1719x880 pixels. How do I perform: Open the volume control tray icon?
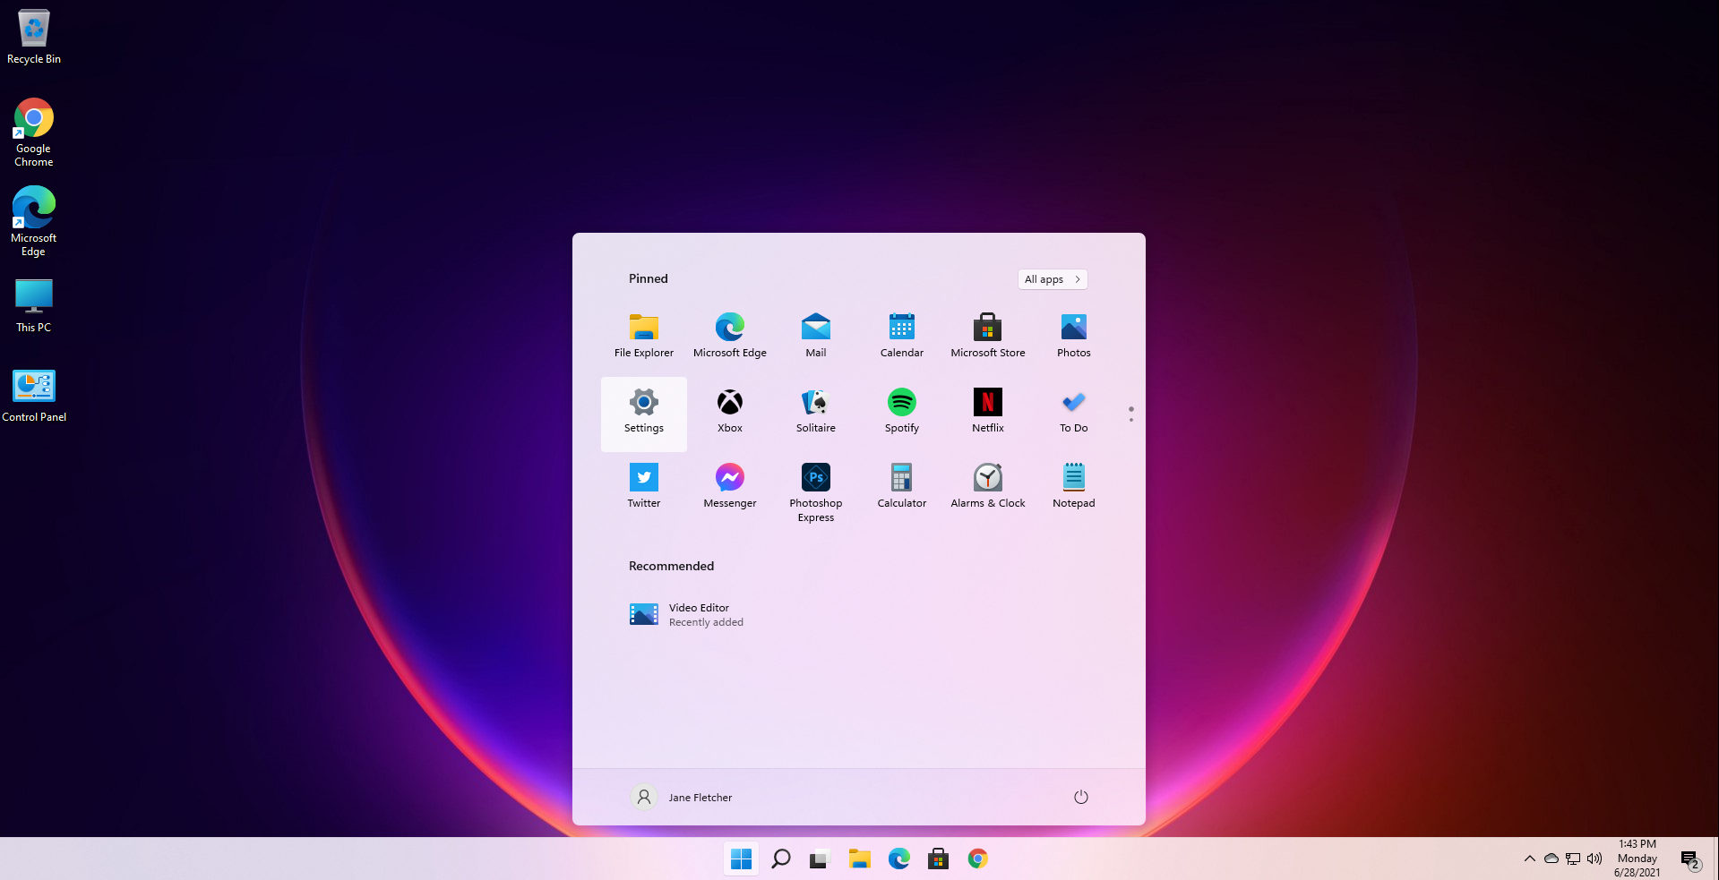pos(1594,859)
